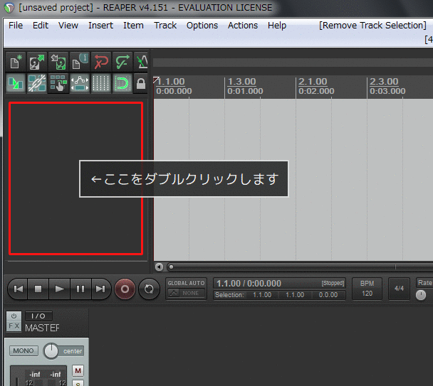Open Project Settings info icon
Screen dimensions: 433x386
tap(80, 63)
